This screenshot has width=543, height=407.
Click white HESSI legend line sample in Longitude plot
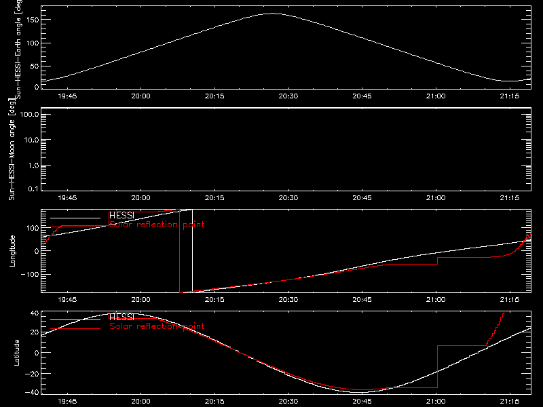(x=75, y=218)
